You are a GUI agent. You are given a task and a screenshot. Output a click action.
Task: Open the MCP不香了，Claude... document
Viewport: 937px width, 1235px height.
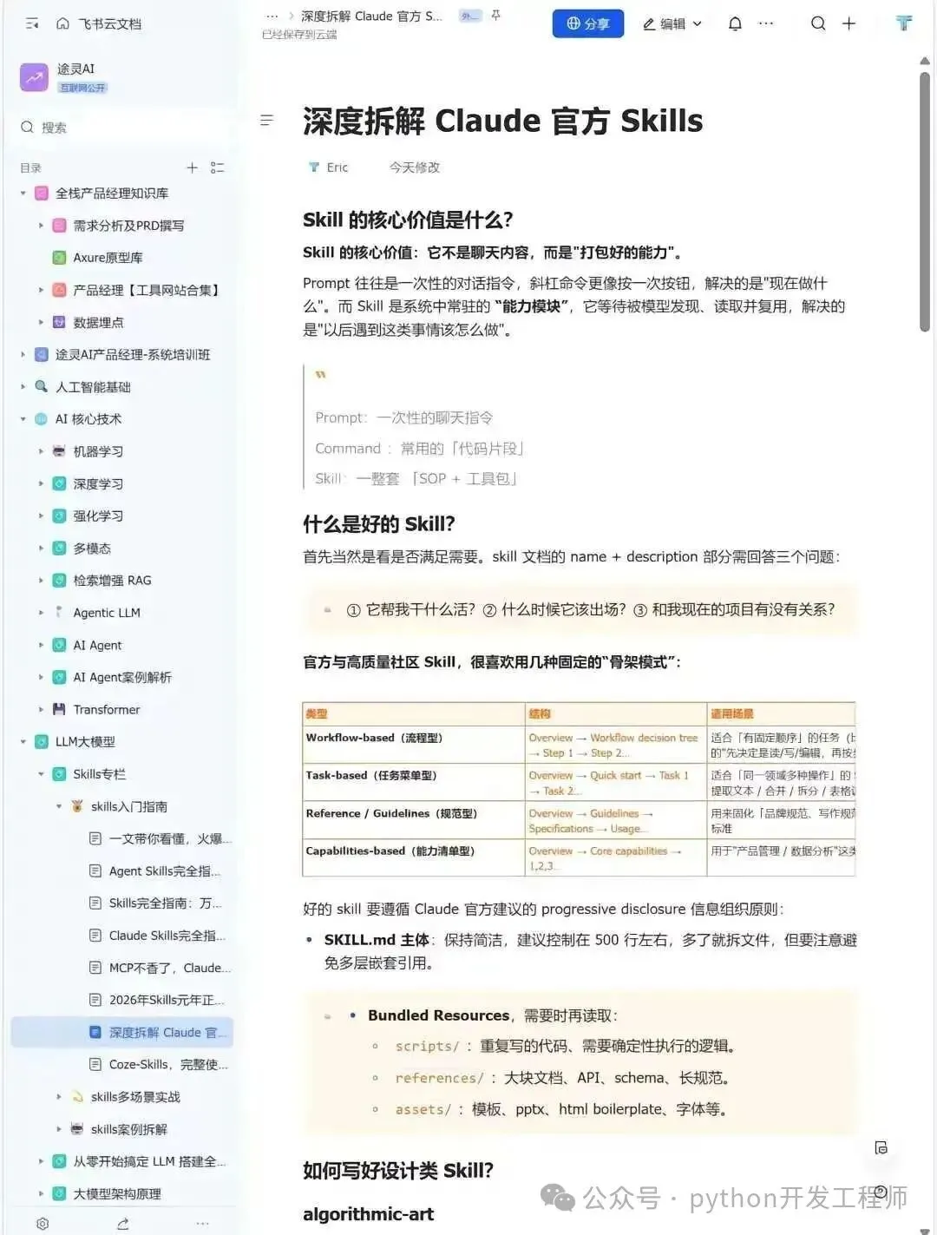point(161,968)
